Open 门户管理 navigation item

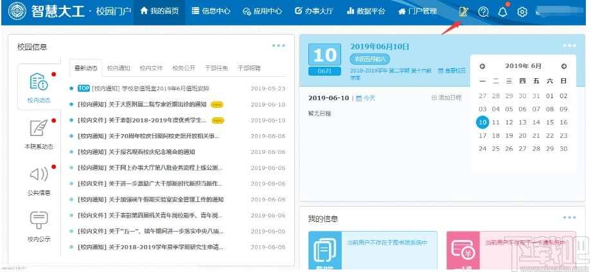click(x=418, y=12)
